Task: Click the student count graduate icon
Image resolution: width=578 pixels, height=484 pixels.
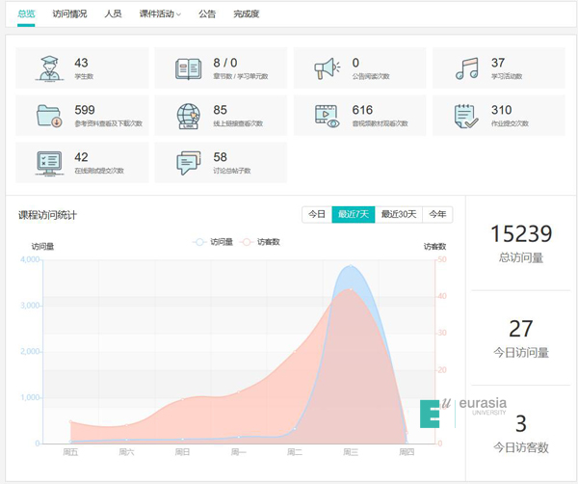Action: [47, 68]
